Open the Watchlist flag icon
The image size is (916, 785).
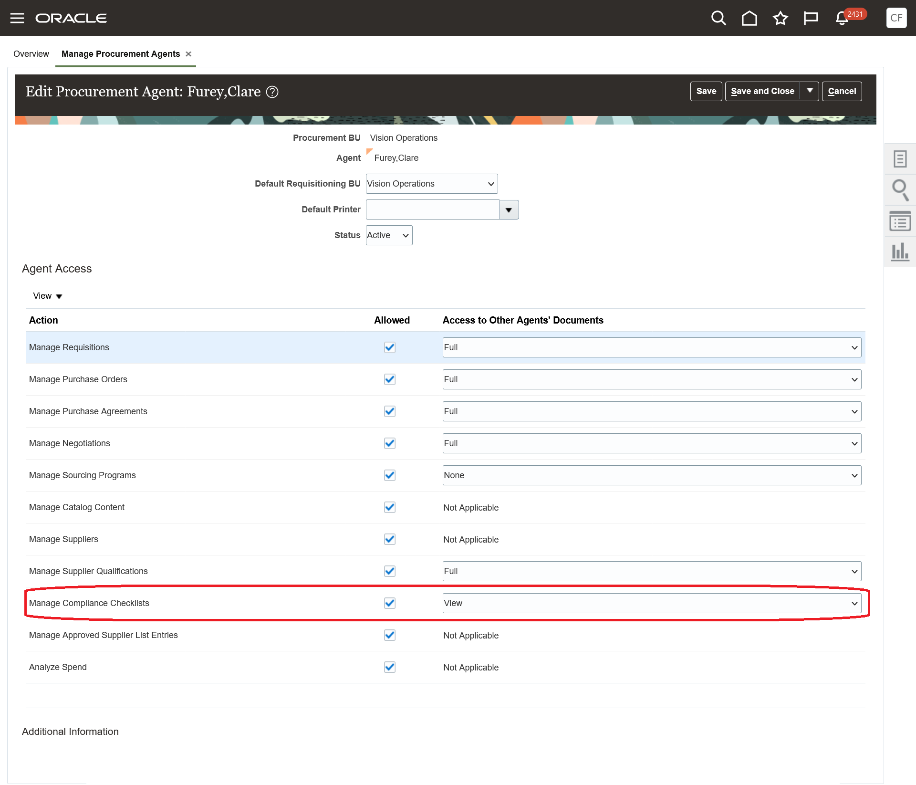[x=811, y=18]
